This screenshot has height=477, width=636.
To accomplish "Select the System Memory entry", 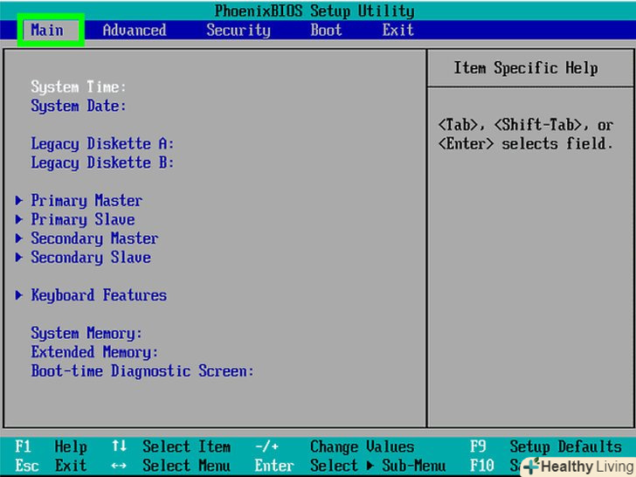I will point(86,333).
